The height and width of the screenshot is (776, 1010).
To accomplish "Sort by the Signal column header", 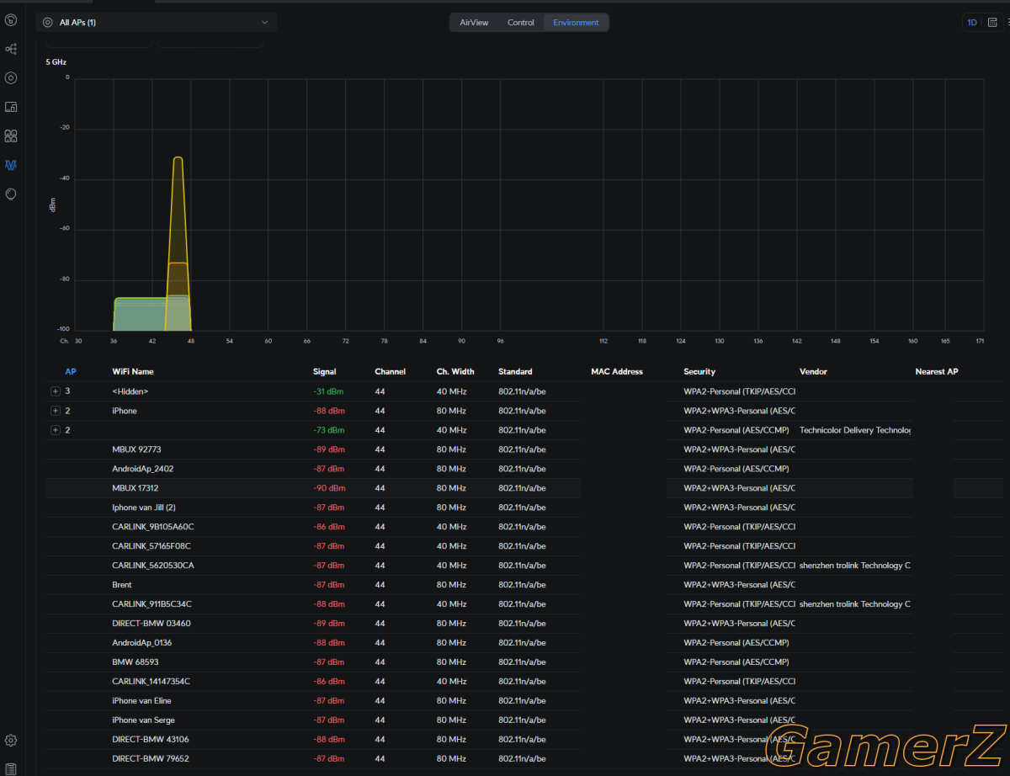I will pos(324,372).
